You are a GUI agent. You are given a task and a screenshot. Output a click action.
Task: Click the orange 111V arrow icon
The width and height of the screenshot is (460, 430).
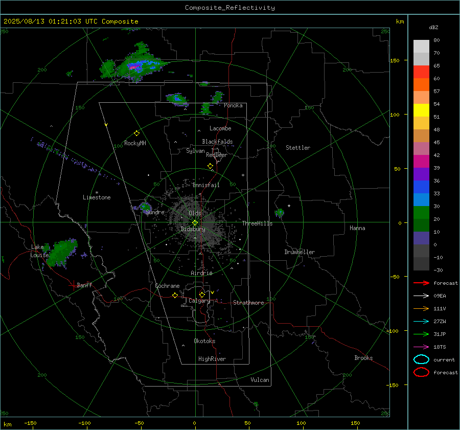coord(421,308)
